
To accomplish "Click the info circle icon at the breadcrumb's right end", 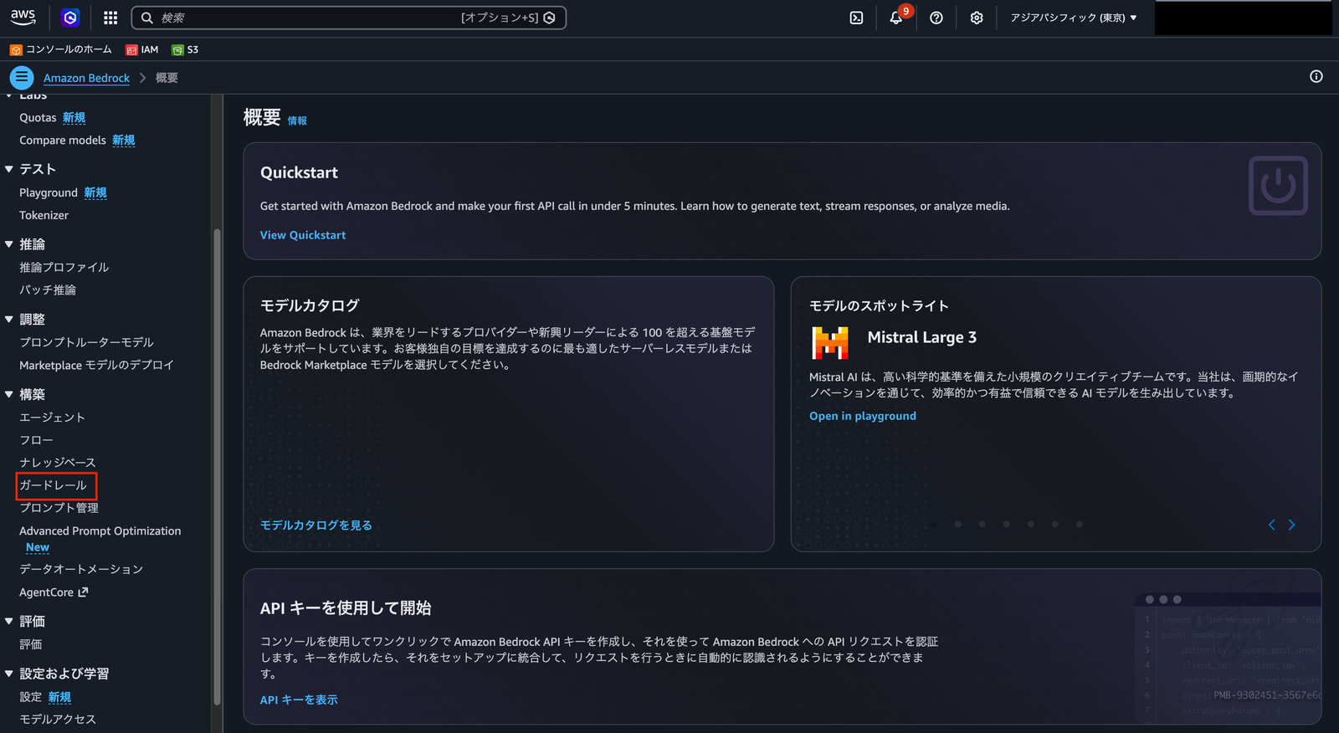I will click(1316, 77).
